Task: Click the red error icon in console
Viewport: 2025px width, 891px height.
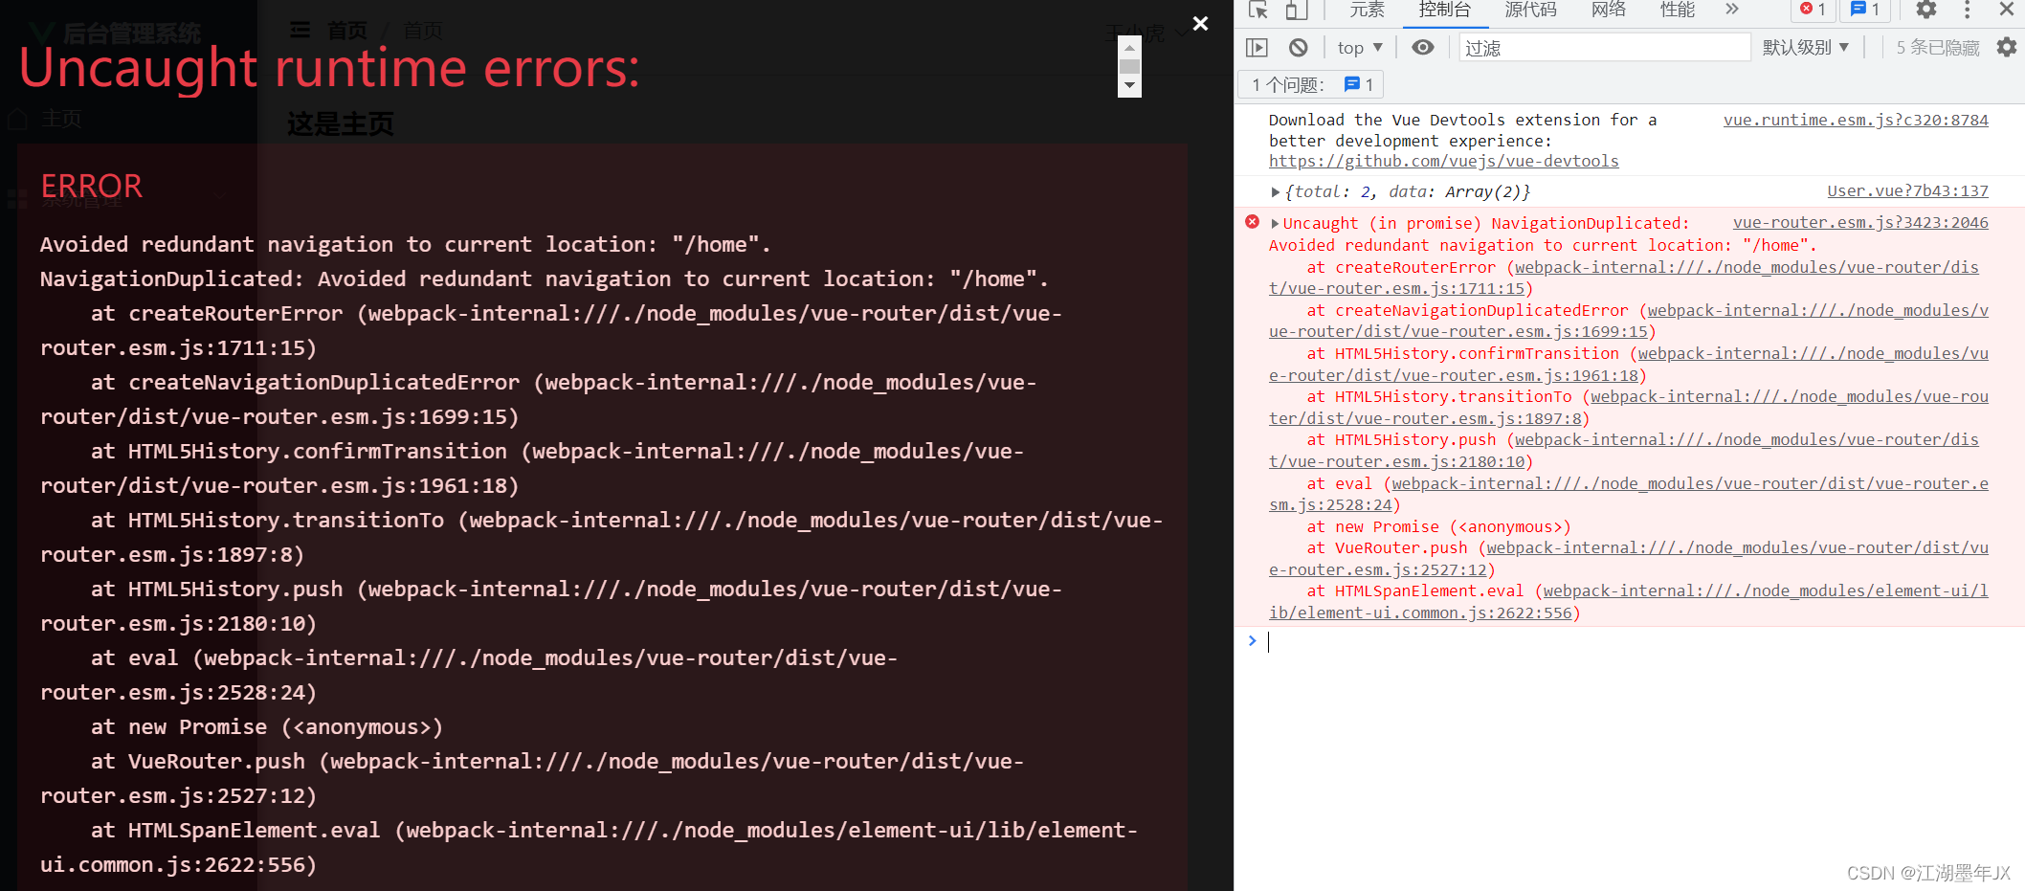Action: tap(1252, 222)
